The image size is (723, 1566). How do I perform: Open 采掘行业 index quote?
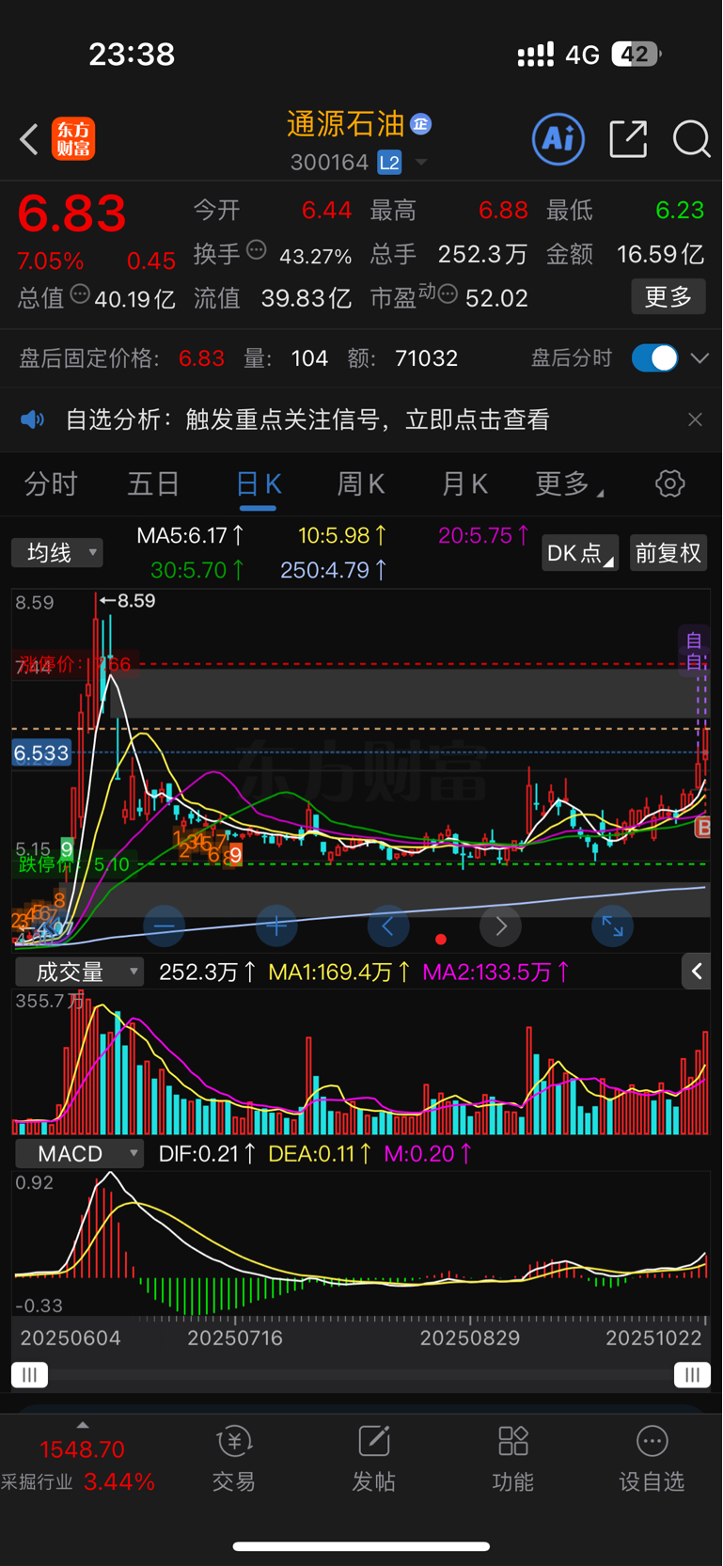point(79,1466)
